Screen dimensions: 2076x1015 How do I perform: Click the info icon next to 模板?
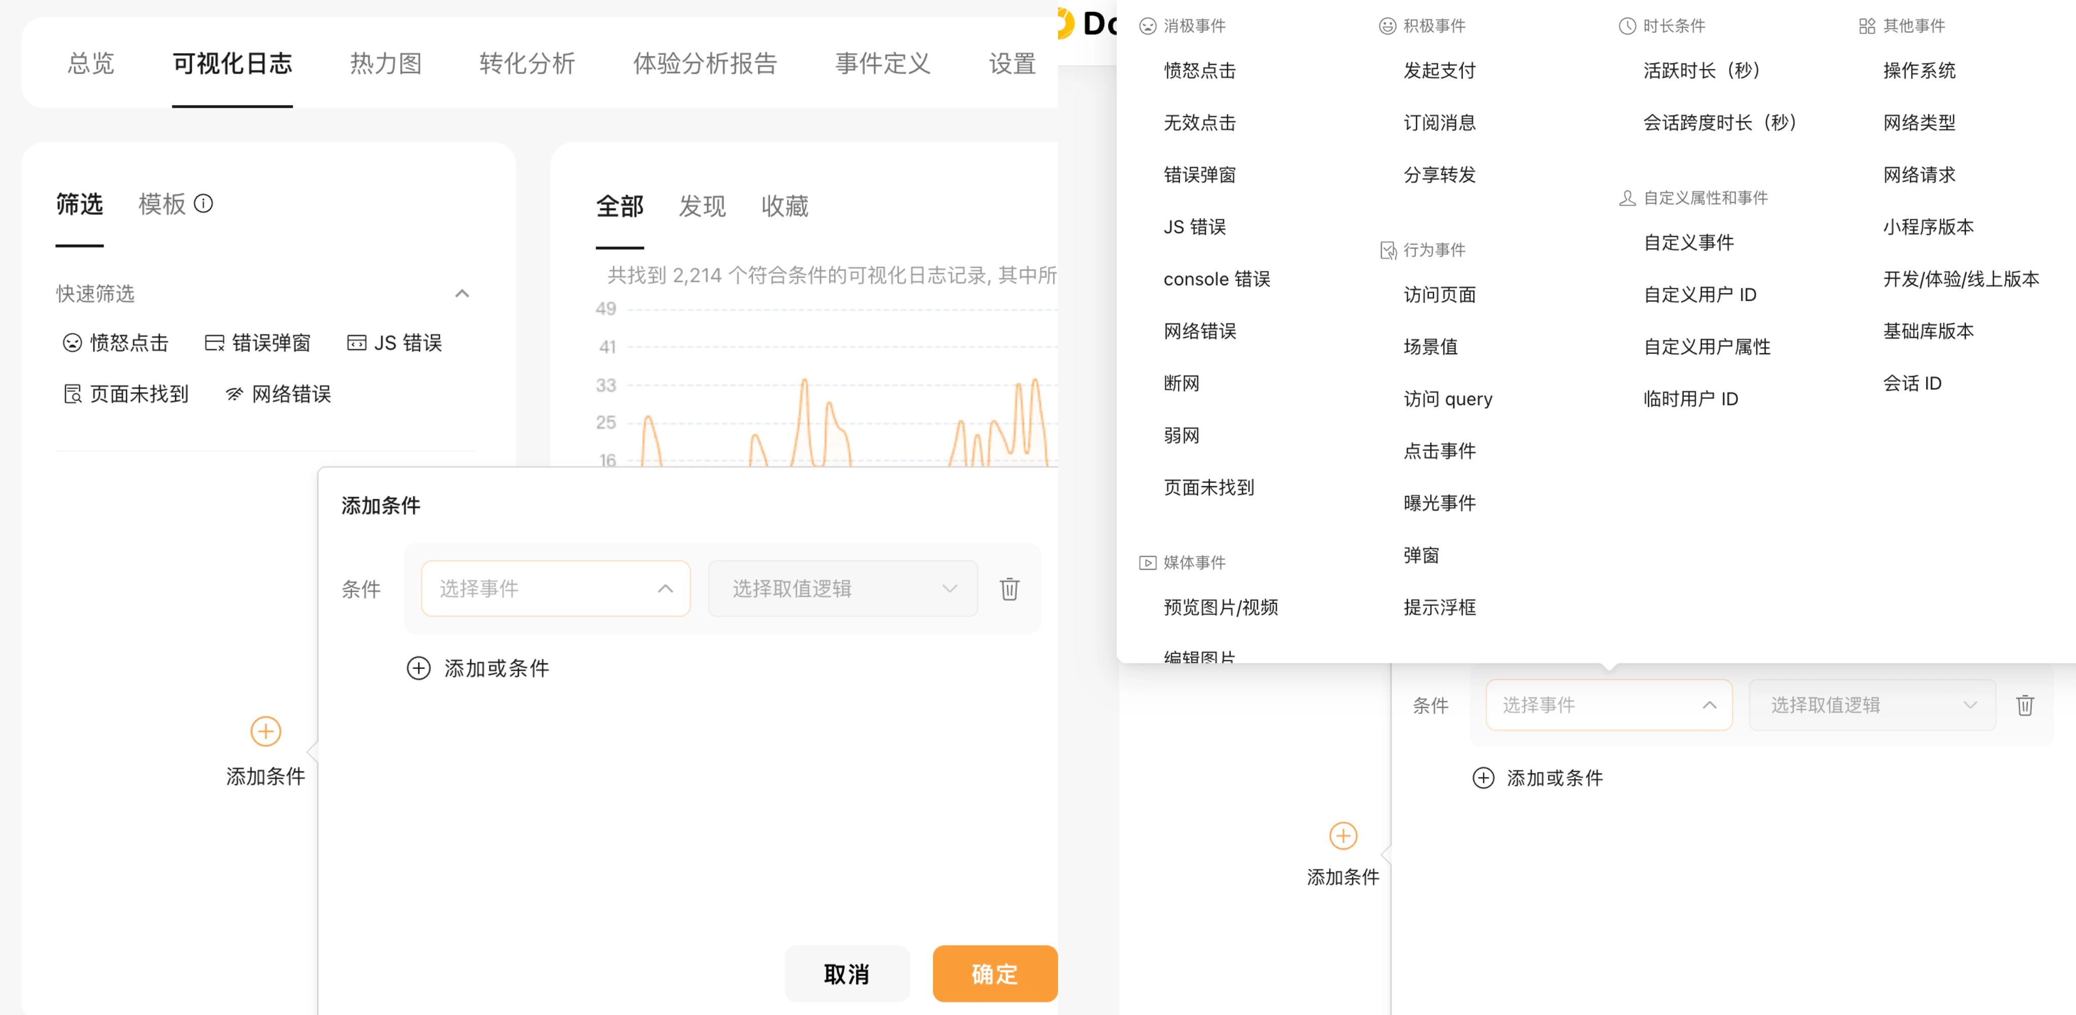[x=204, y=203]
